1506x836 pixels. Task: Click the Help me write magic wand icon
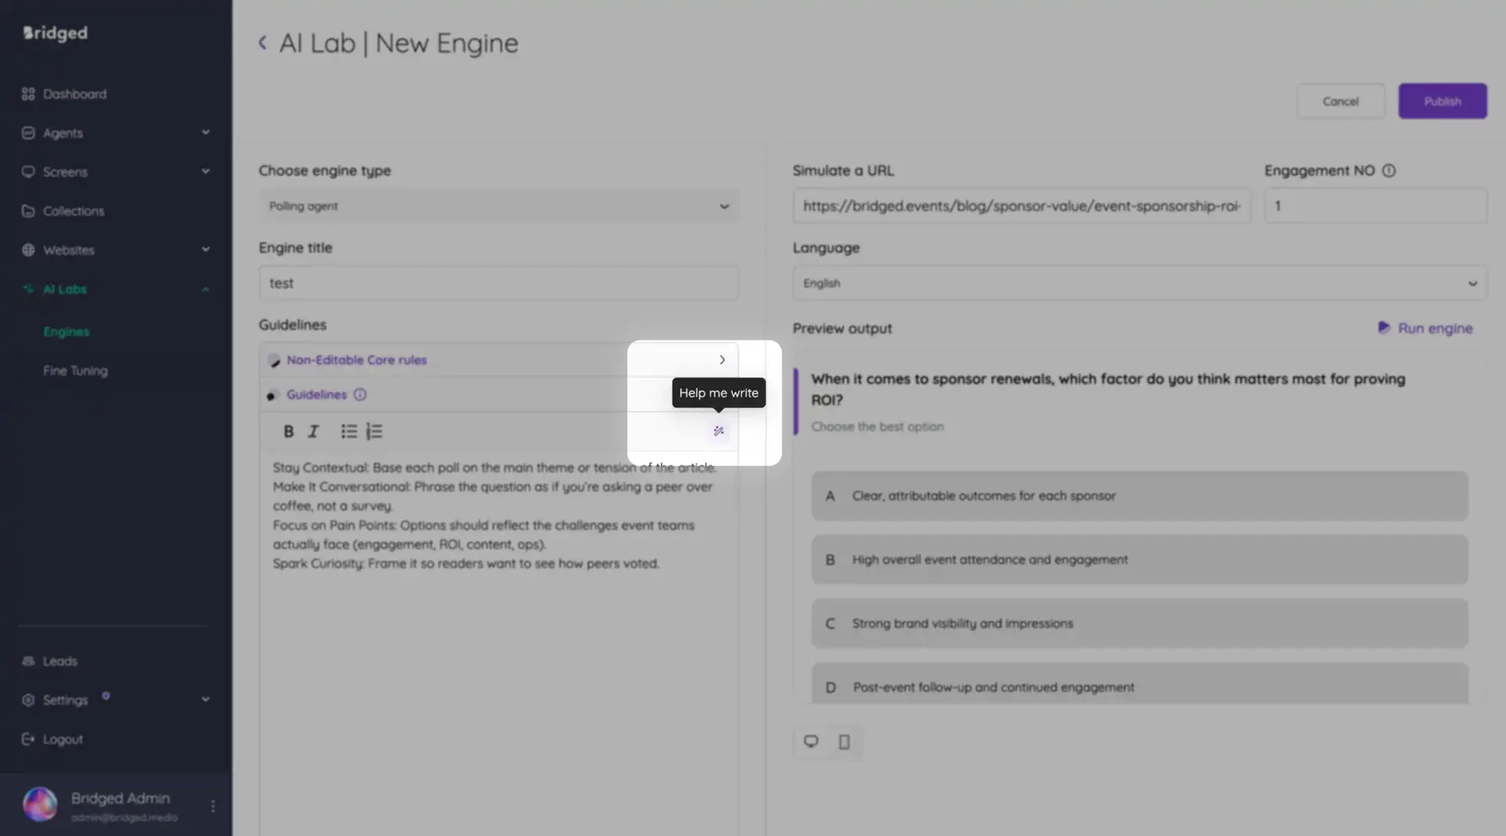click(718, 431)
